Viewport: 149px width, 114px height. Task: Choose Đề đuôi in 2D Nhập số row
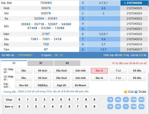coord(43,78)
